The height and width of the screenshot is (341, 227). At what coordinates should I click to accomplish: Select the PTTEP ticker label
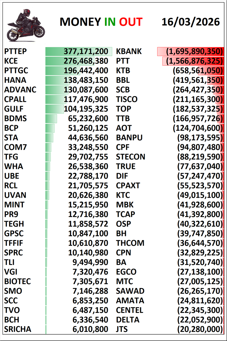tap(17, 52)
